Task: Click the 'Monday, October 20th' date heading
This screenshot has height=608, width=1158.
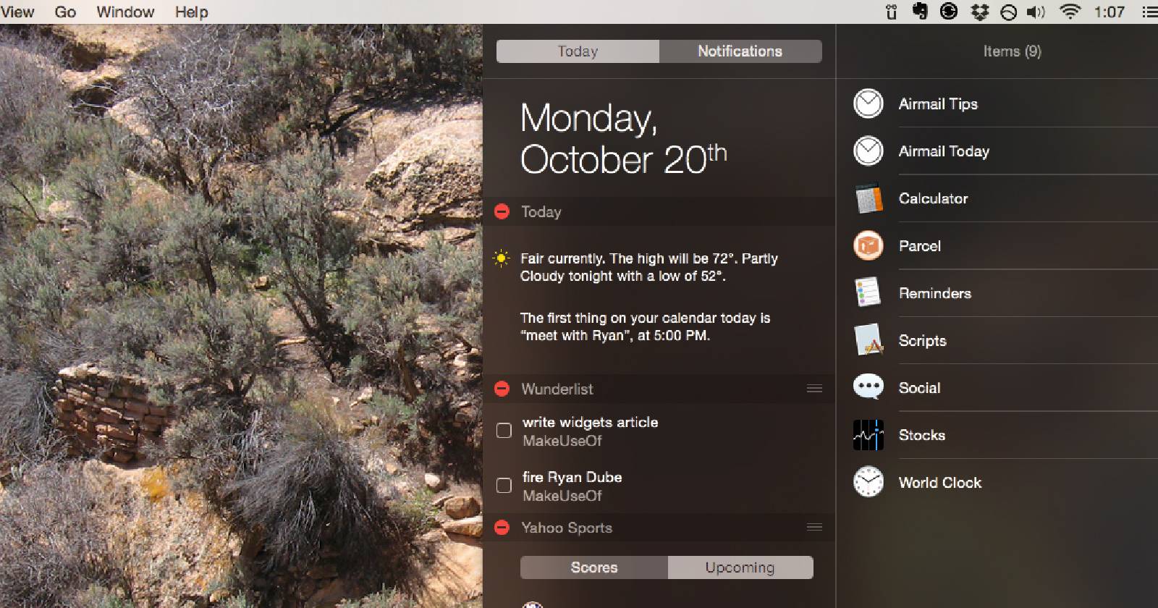Action: 623,138
